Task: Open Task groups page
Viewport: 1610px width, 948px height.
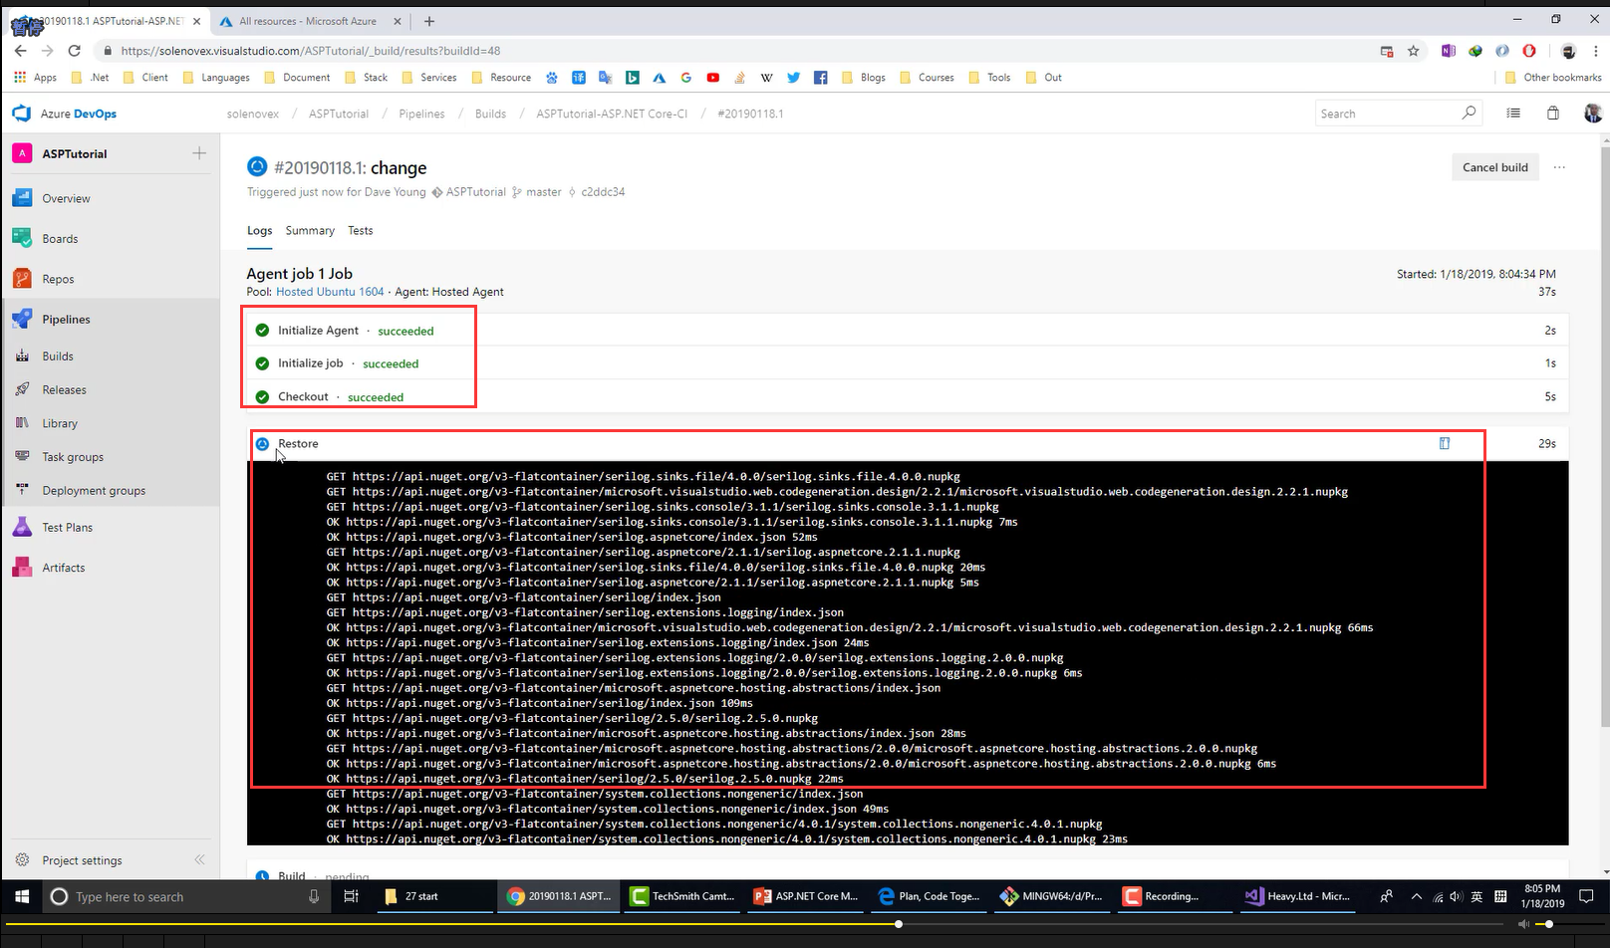Action: click(x=73, y=457)
